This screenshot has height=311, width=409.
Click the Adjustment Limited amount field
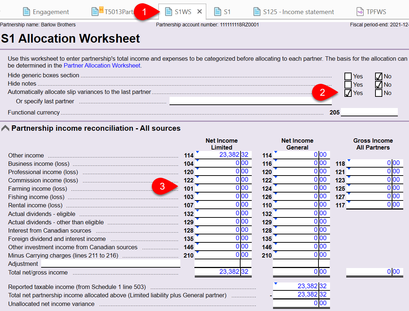(223, 263)
